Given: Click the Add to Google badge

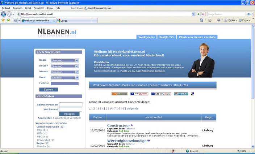Looking at the screenshot, I should (x=161, y=94).
